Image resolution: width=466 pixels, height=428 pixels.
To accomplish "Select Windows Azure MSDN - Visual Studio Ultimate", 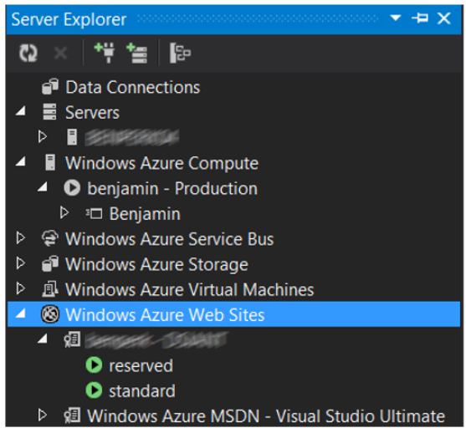I will [266, 415].
